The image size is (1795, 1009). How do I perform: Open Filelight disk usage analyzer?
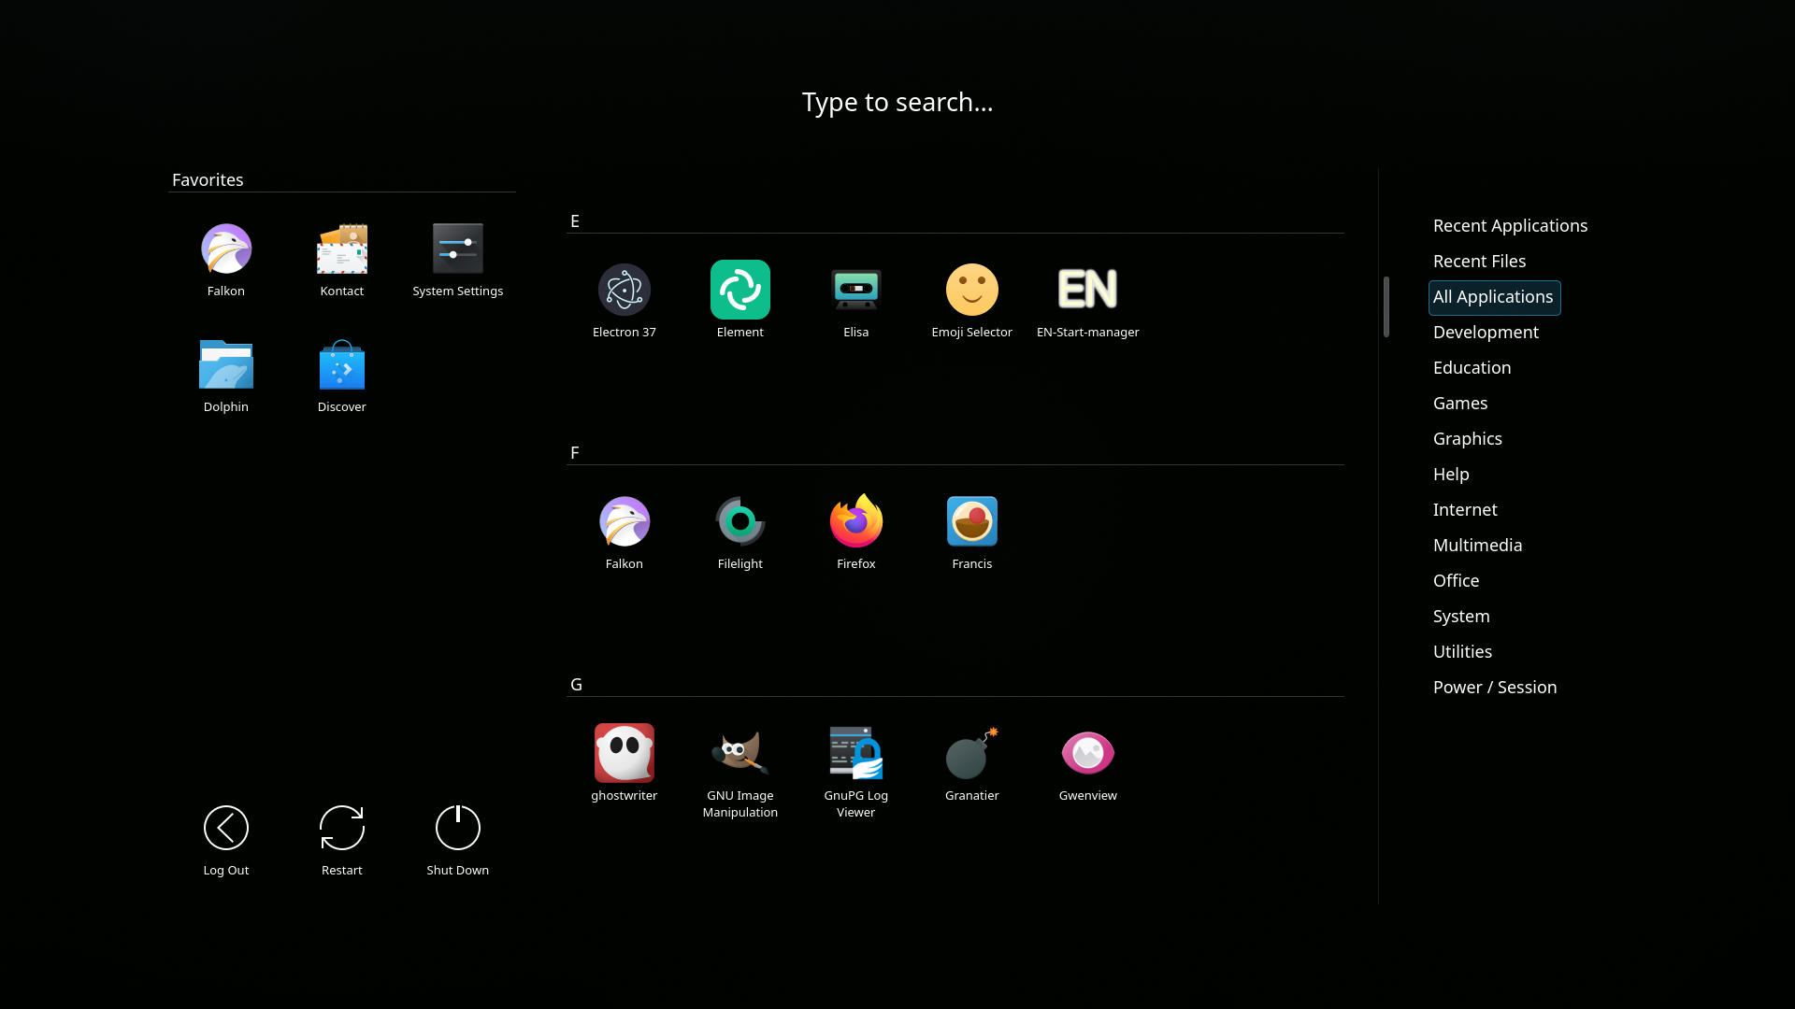click(x=740, y=531)
